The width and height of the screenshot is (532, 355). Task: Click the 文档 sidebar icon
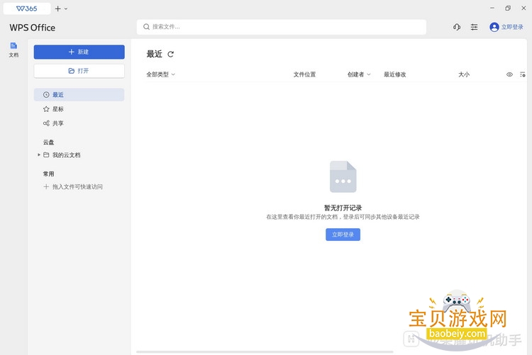(x=13, y=48)
